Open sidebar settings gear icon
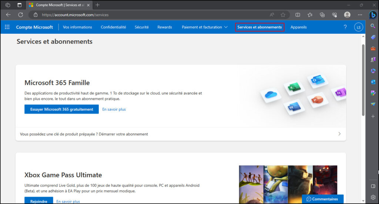Viewport: 379px width, 204px height. point(373,197)
